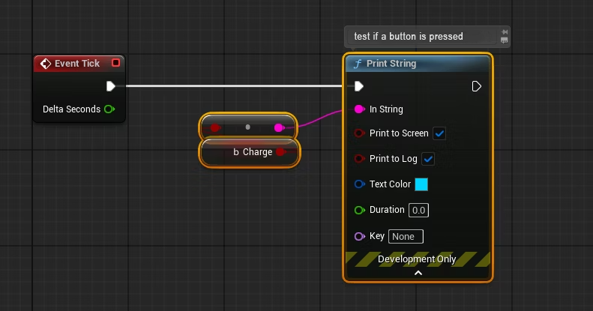Click the Text Color blue input pin
The height and width of the screenshot is (311, 593).
[x=359, y=184]
